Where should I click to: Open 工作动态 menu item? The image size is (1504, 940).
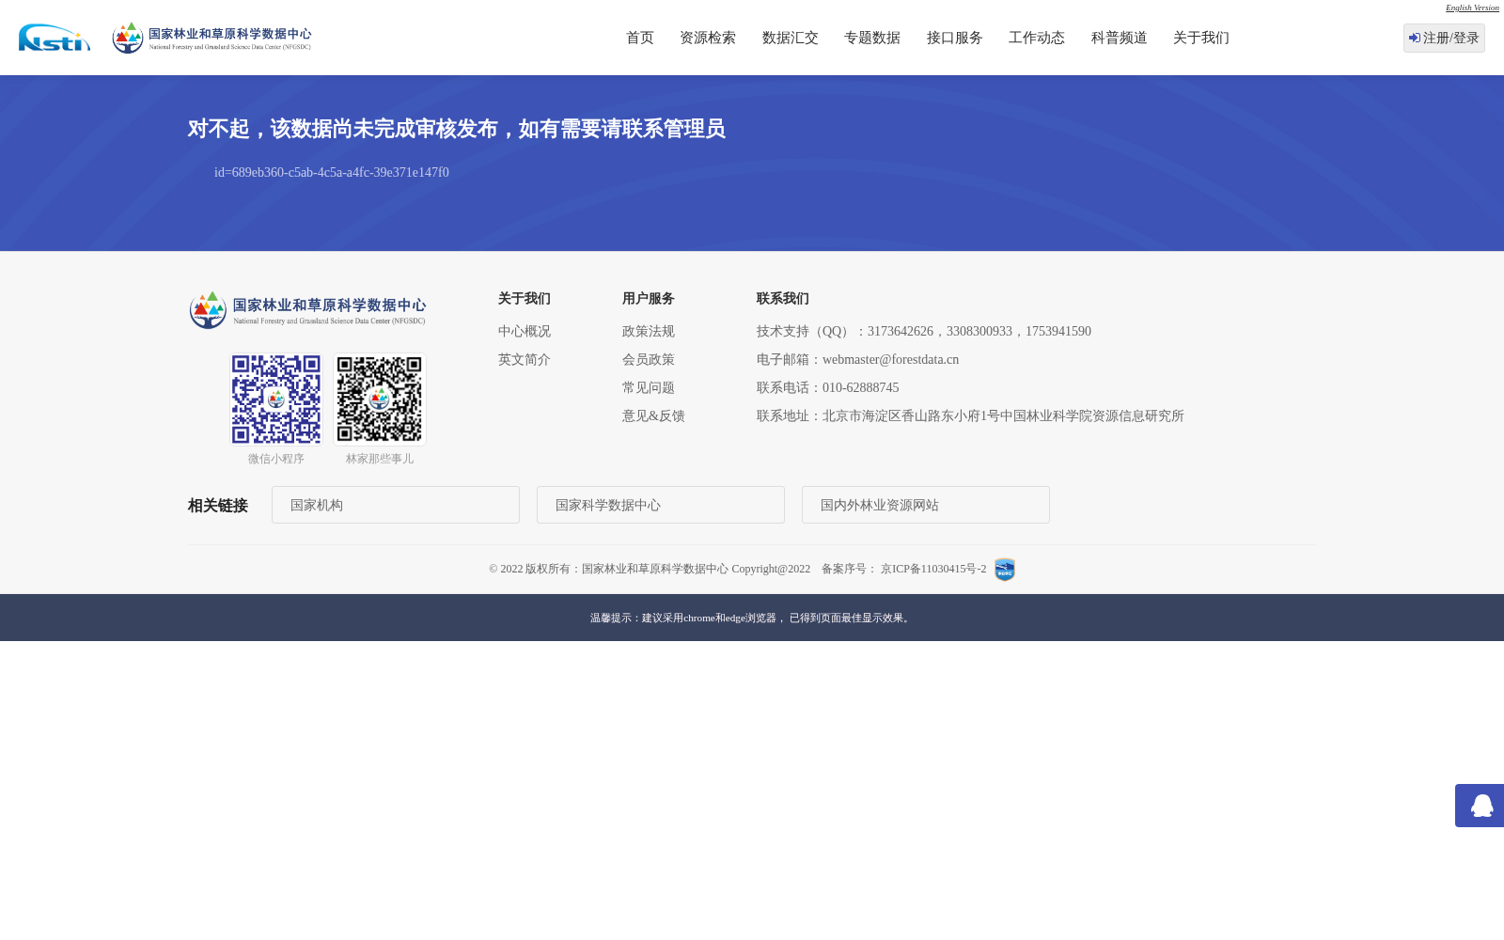pos(1037,38)
